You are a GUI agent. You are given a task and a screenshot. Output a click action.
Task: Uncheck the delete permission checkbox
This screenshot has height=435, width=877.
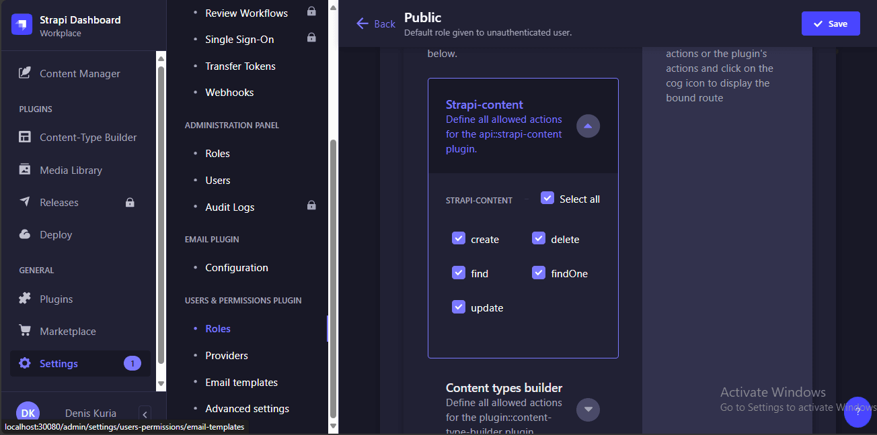click(539, 238)
